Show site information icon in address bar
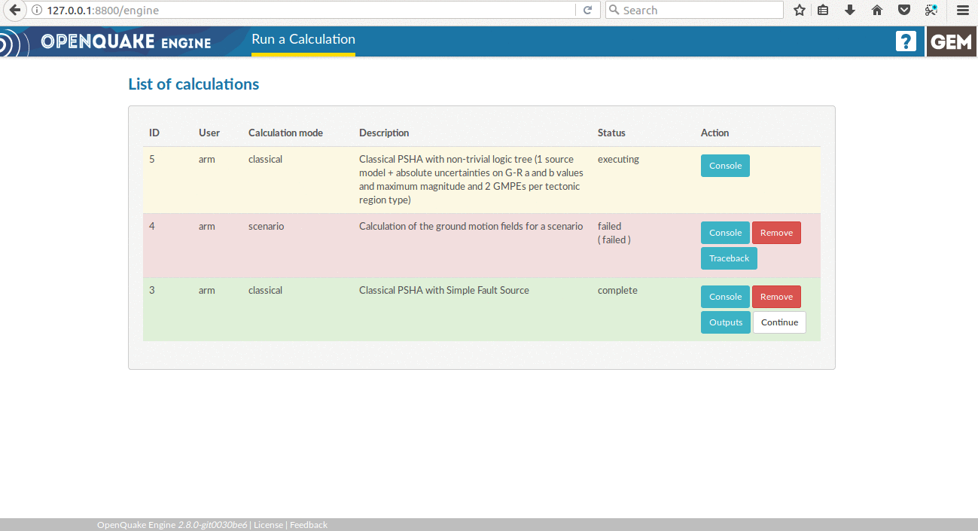 tap(37, 11)
